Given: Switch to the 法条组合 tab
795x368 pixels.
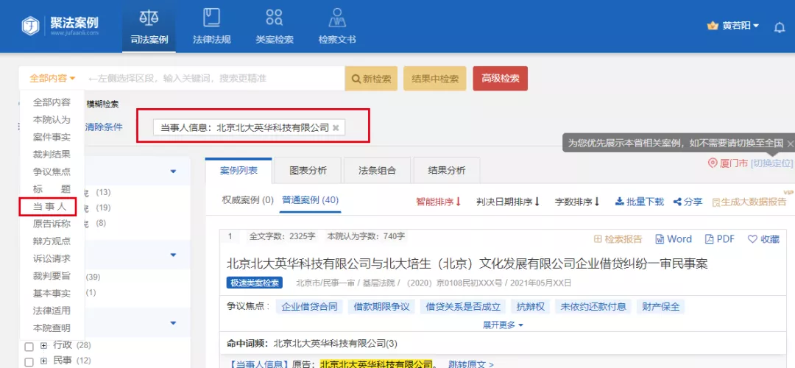Looking at the screenshot, I should [377, 171].
